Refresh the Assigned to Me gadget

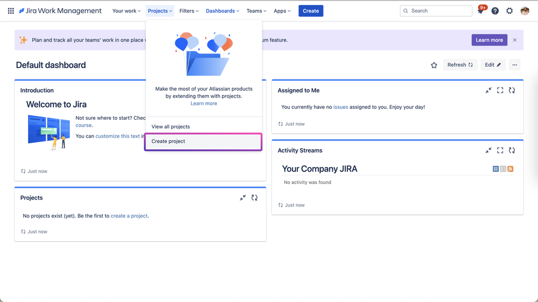[512, 91]
